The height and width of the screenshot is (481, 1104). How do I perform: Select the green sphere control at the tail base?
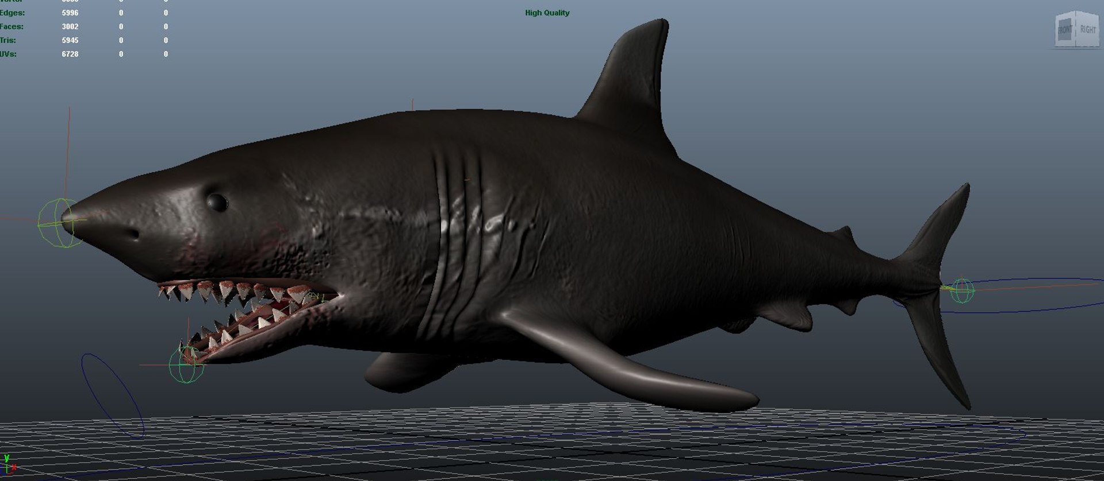click(x=962, y=290)
